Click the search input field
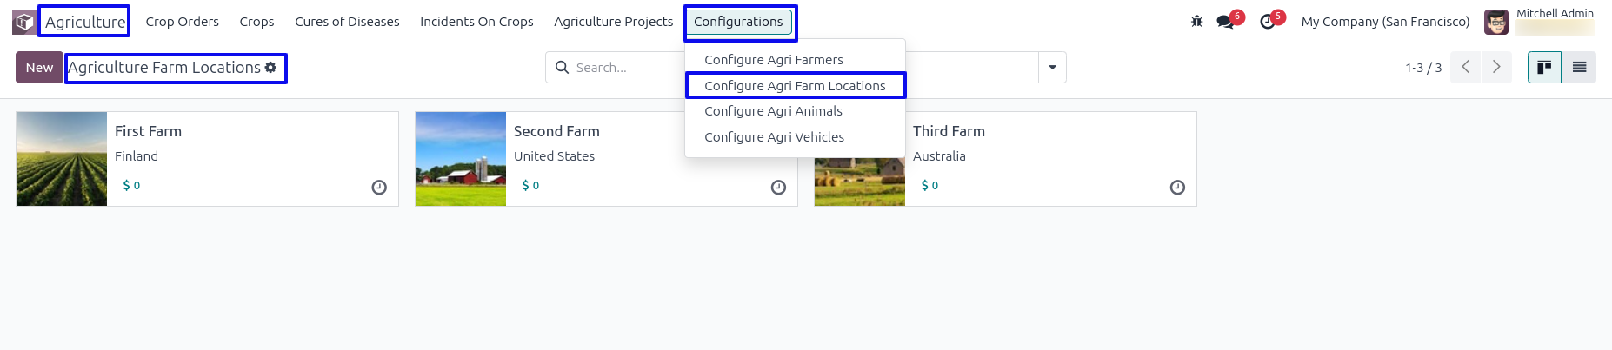The image size is (1612, 350). click(x=626, y=68)
